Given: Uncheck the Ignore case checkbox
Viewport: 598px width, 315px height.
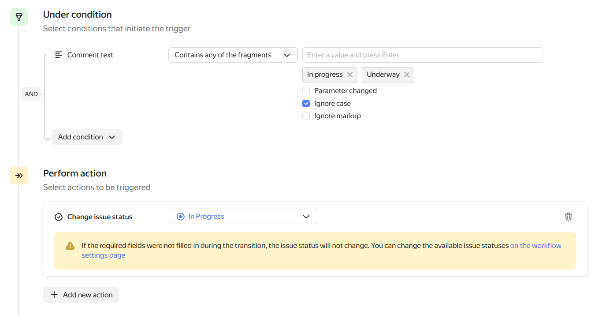Looking at the screenshot, I should 306,104.
